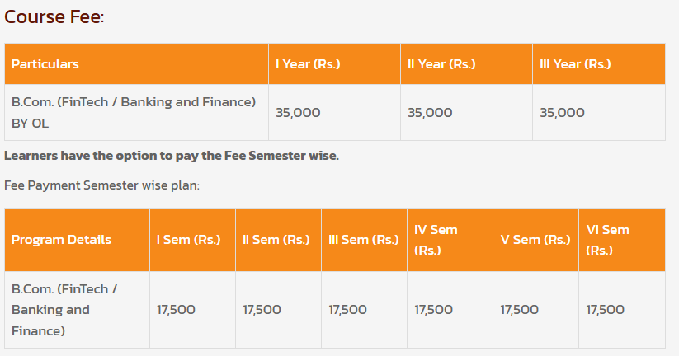Screen dimensions: 679x356
Task: Select the I Sem 17,500 fee cell
Action: click(x=176, y=310)
